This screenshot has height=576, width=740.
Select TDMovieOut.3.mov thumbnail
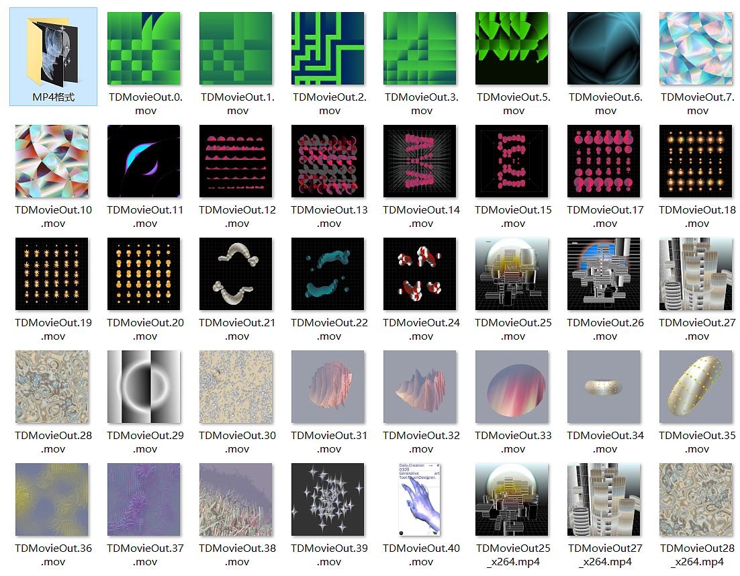pos(420,48)
